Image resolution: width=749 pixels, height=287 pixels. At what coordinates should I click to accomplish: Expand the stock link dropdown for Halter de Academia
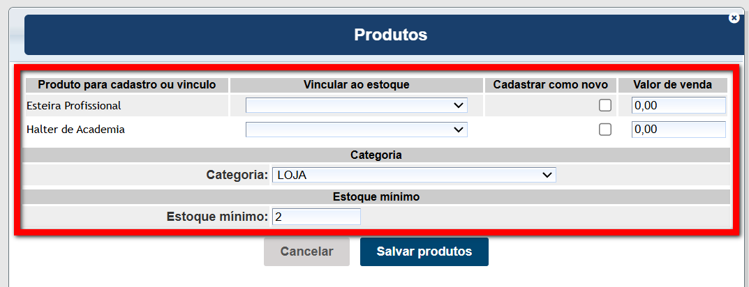(x=356, y=130)
